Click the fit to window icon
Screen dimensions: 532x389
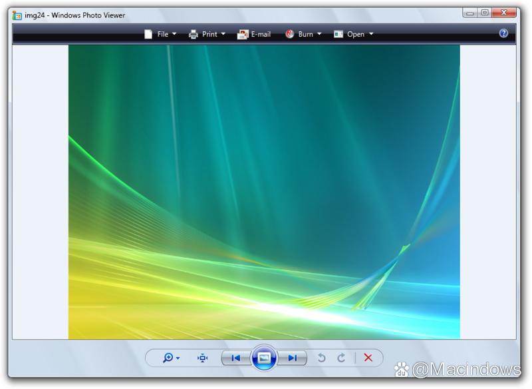coord(203,358)
